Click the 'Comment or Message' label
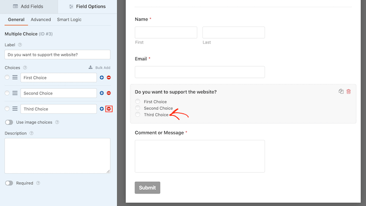This screenshot has width=366, height=206. [159, 133]
